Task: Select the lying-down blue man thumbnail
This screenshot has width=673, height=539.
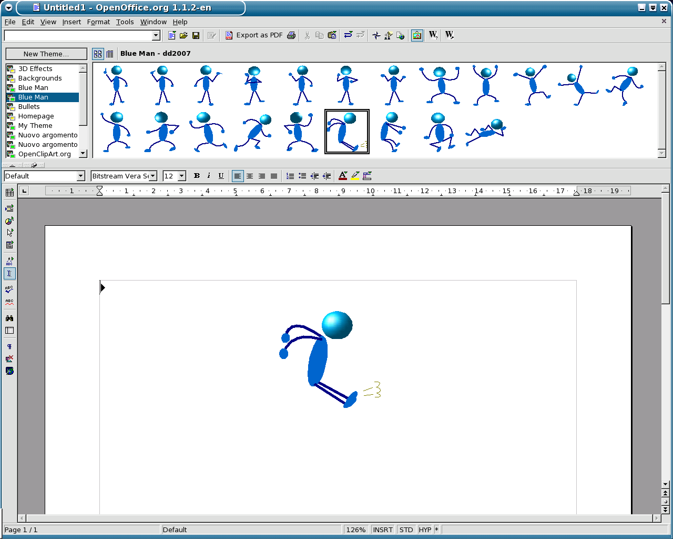Action: coord(485,132)
